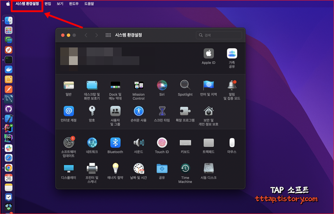
Task: Open Notifications & Focus (알림 및 집중 모드)
Action: [x=232, y=85]
